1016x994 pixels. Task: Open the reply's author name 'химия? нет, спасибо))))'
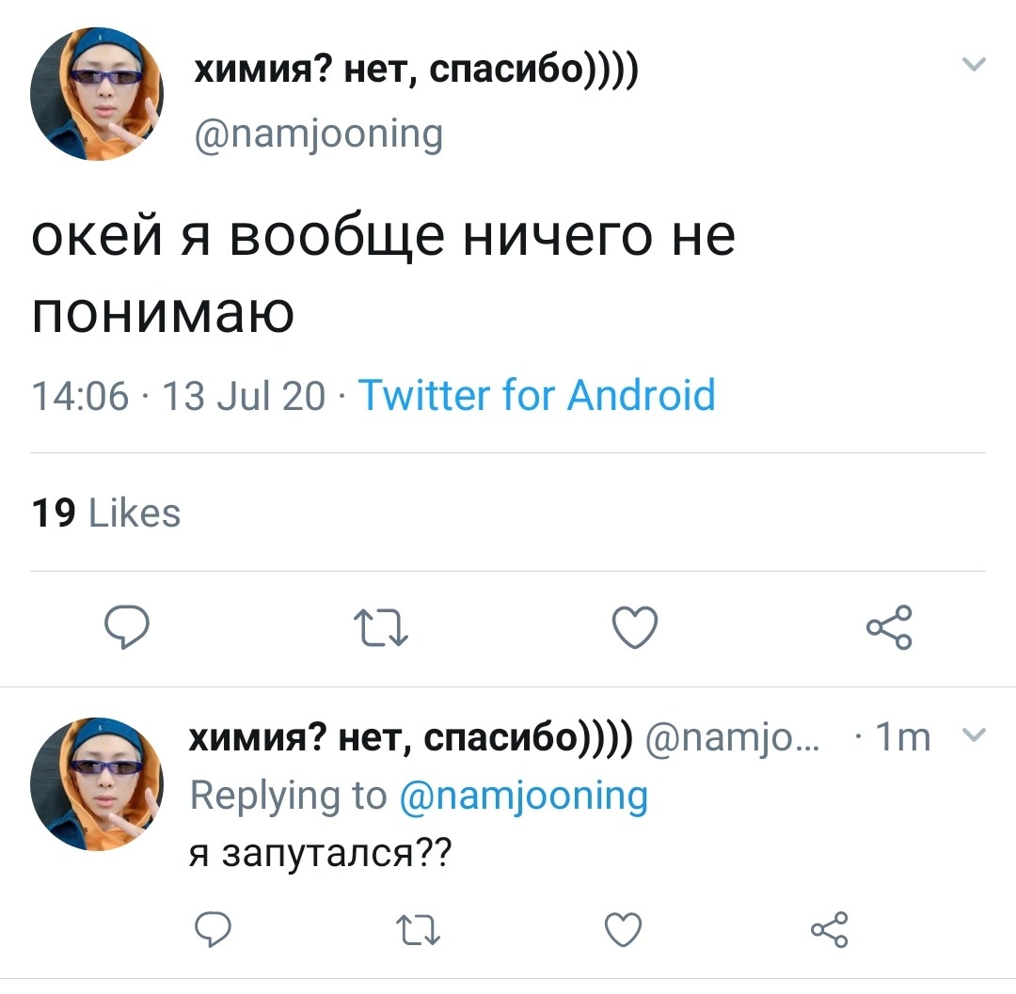[411, 736]
